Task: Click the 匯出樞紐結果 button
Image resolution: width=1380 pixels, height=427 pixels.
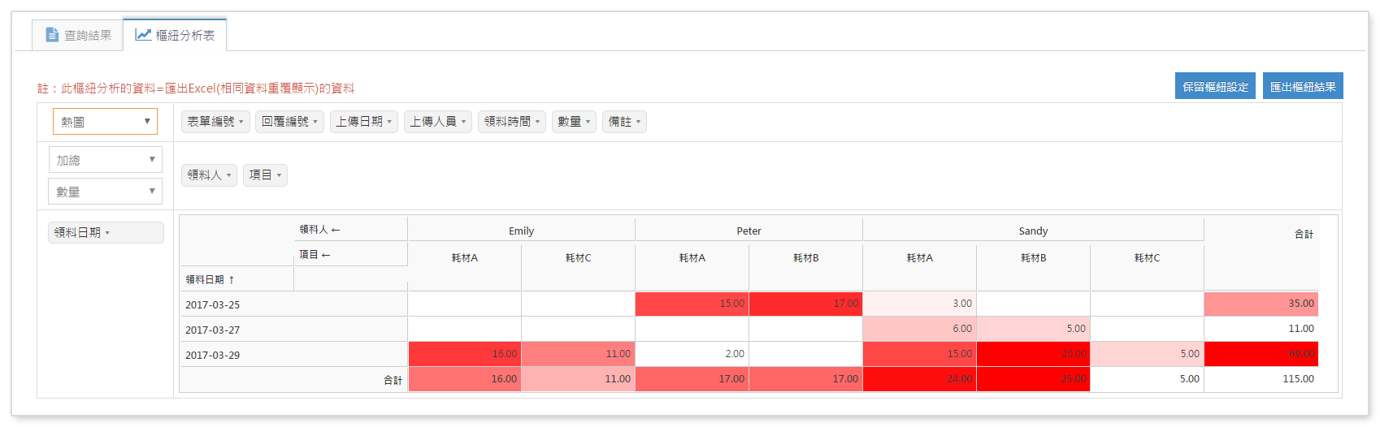Action: point(1302,86)
